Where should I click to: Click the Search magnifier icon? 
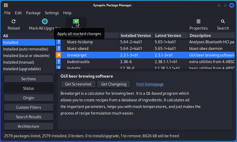(x=223, y=21)
